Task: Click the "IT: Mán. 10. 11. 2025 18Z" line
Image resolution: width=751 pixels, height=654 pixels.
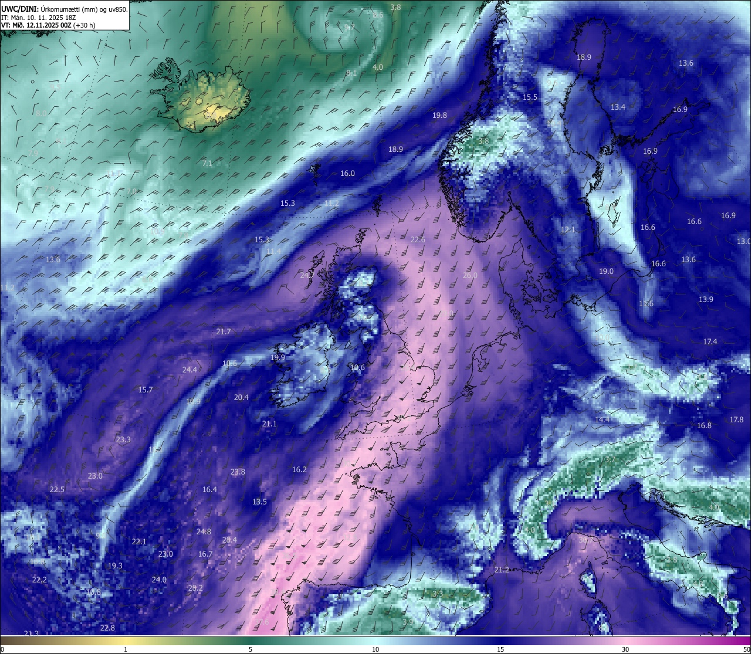Action: [39, 18]
